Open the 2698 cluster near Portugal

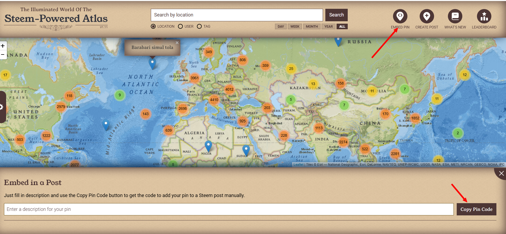pos(183,108)
